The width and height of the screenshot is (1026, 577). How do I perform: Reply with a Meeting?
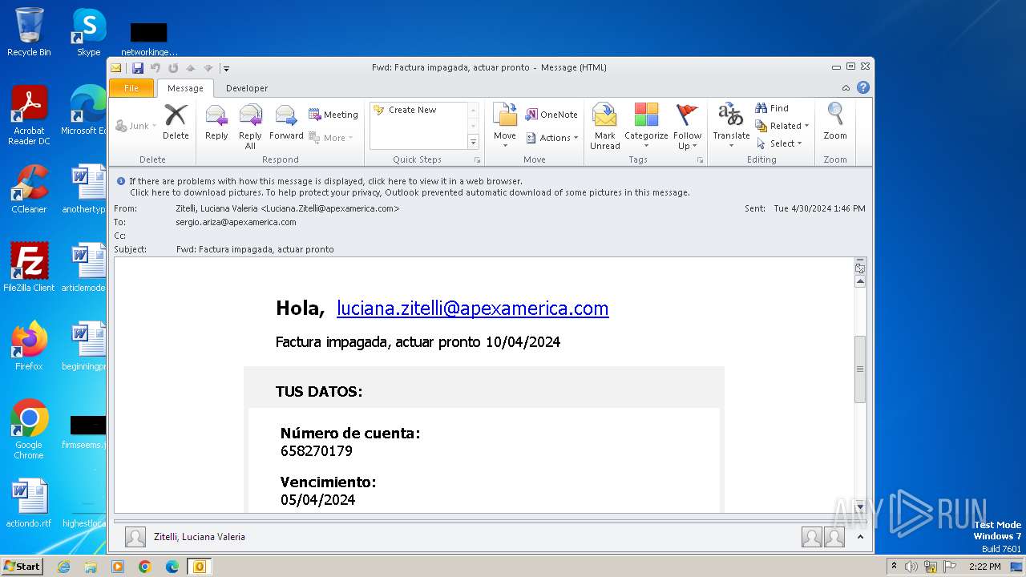(333, 115)
